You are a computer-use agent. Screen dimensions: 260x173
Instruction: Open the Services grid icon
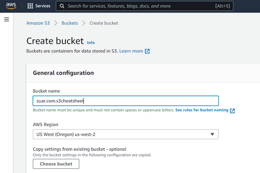click(x=30, y=6)
